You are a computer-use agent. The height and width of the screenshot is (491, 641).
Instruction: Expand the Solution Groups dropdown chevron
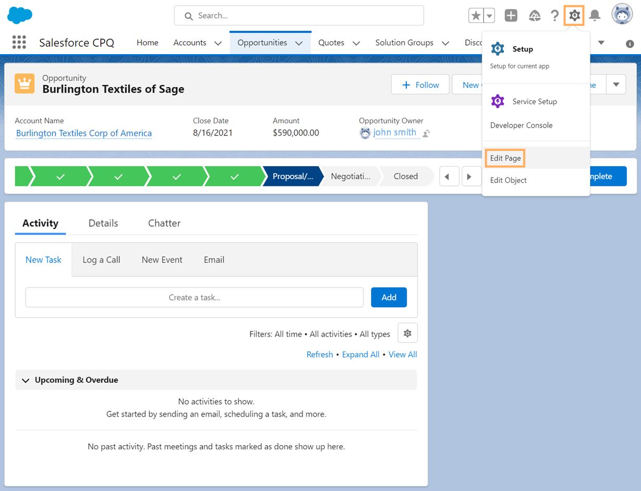point(446,43)
